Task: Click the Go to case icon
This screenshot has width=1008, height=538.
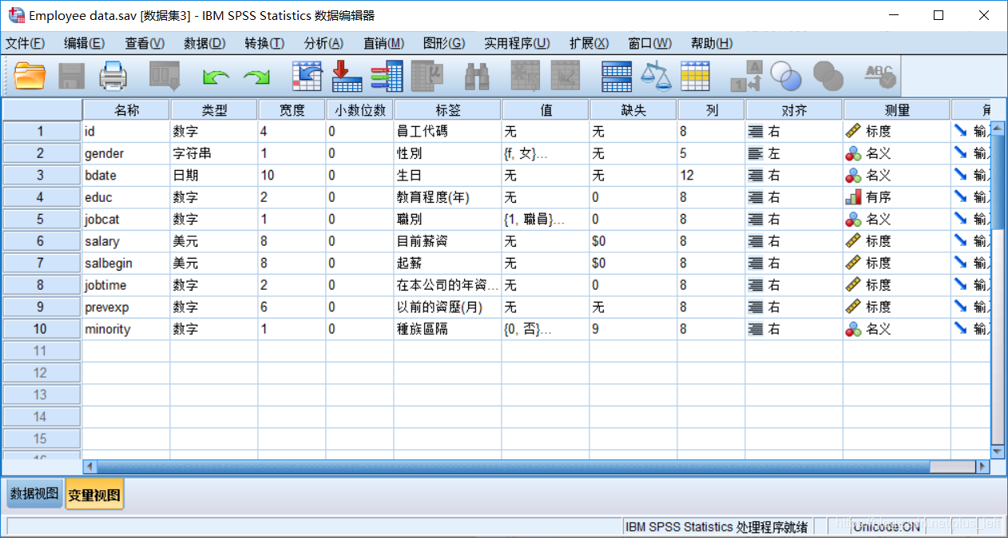Action: tap(307, 76)
